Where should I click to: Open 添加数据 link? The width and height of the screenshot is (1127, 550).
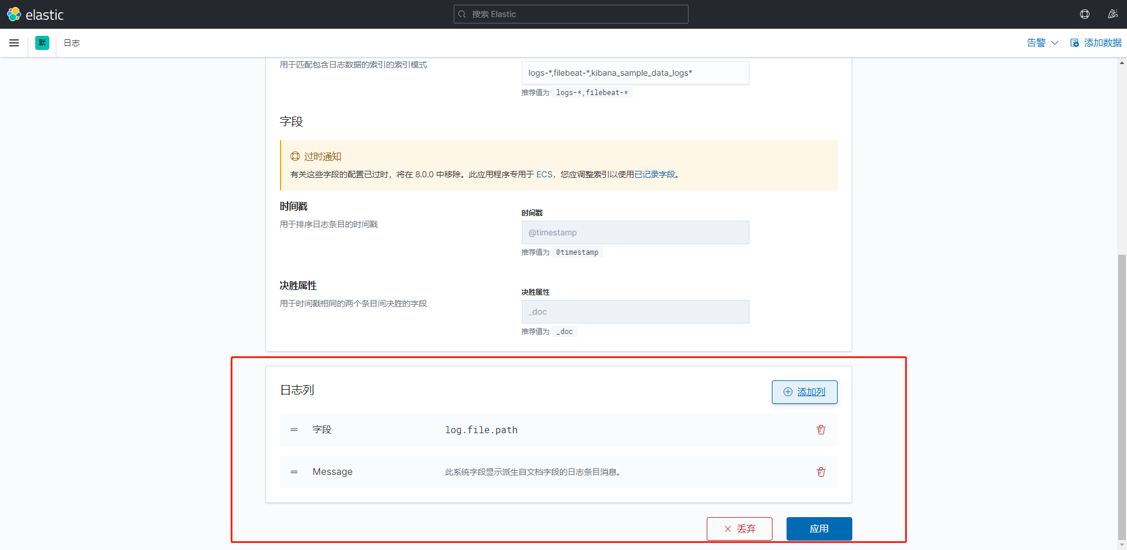pyautogui.click(x=1096, y=43)
